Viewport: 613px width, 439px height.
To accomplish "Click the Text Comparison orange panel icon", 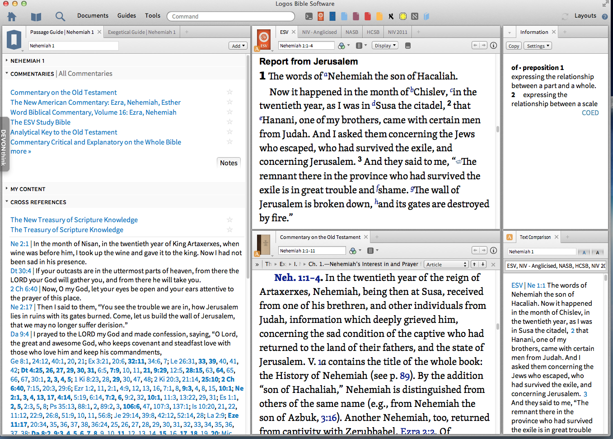I will coord(510,237).
